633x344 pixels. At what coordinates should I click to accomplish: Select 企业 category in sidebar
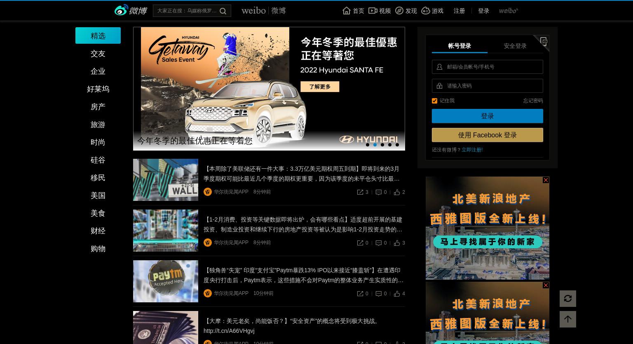pos(98,71)
